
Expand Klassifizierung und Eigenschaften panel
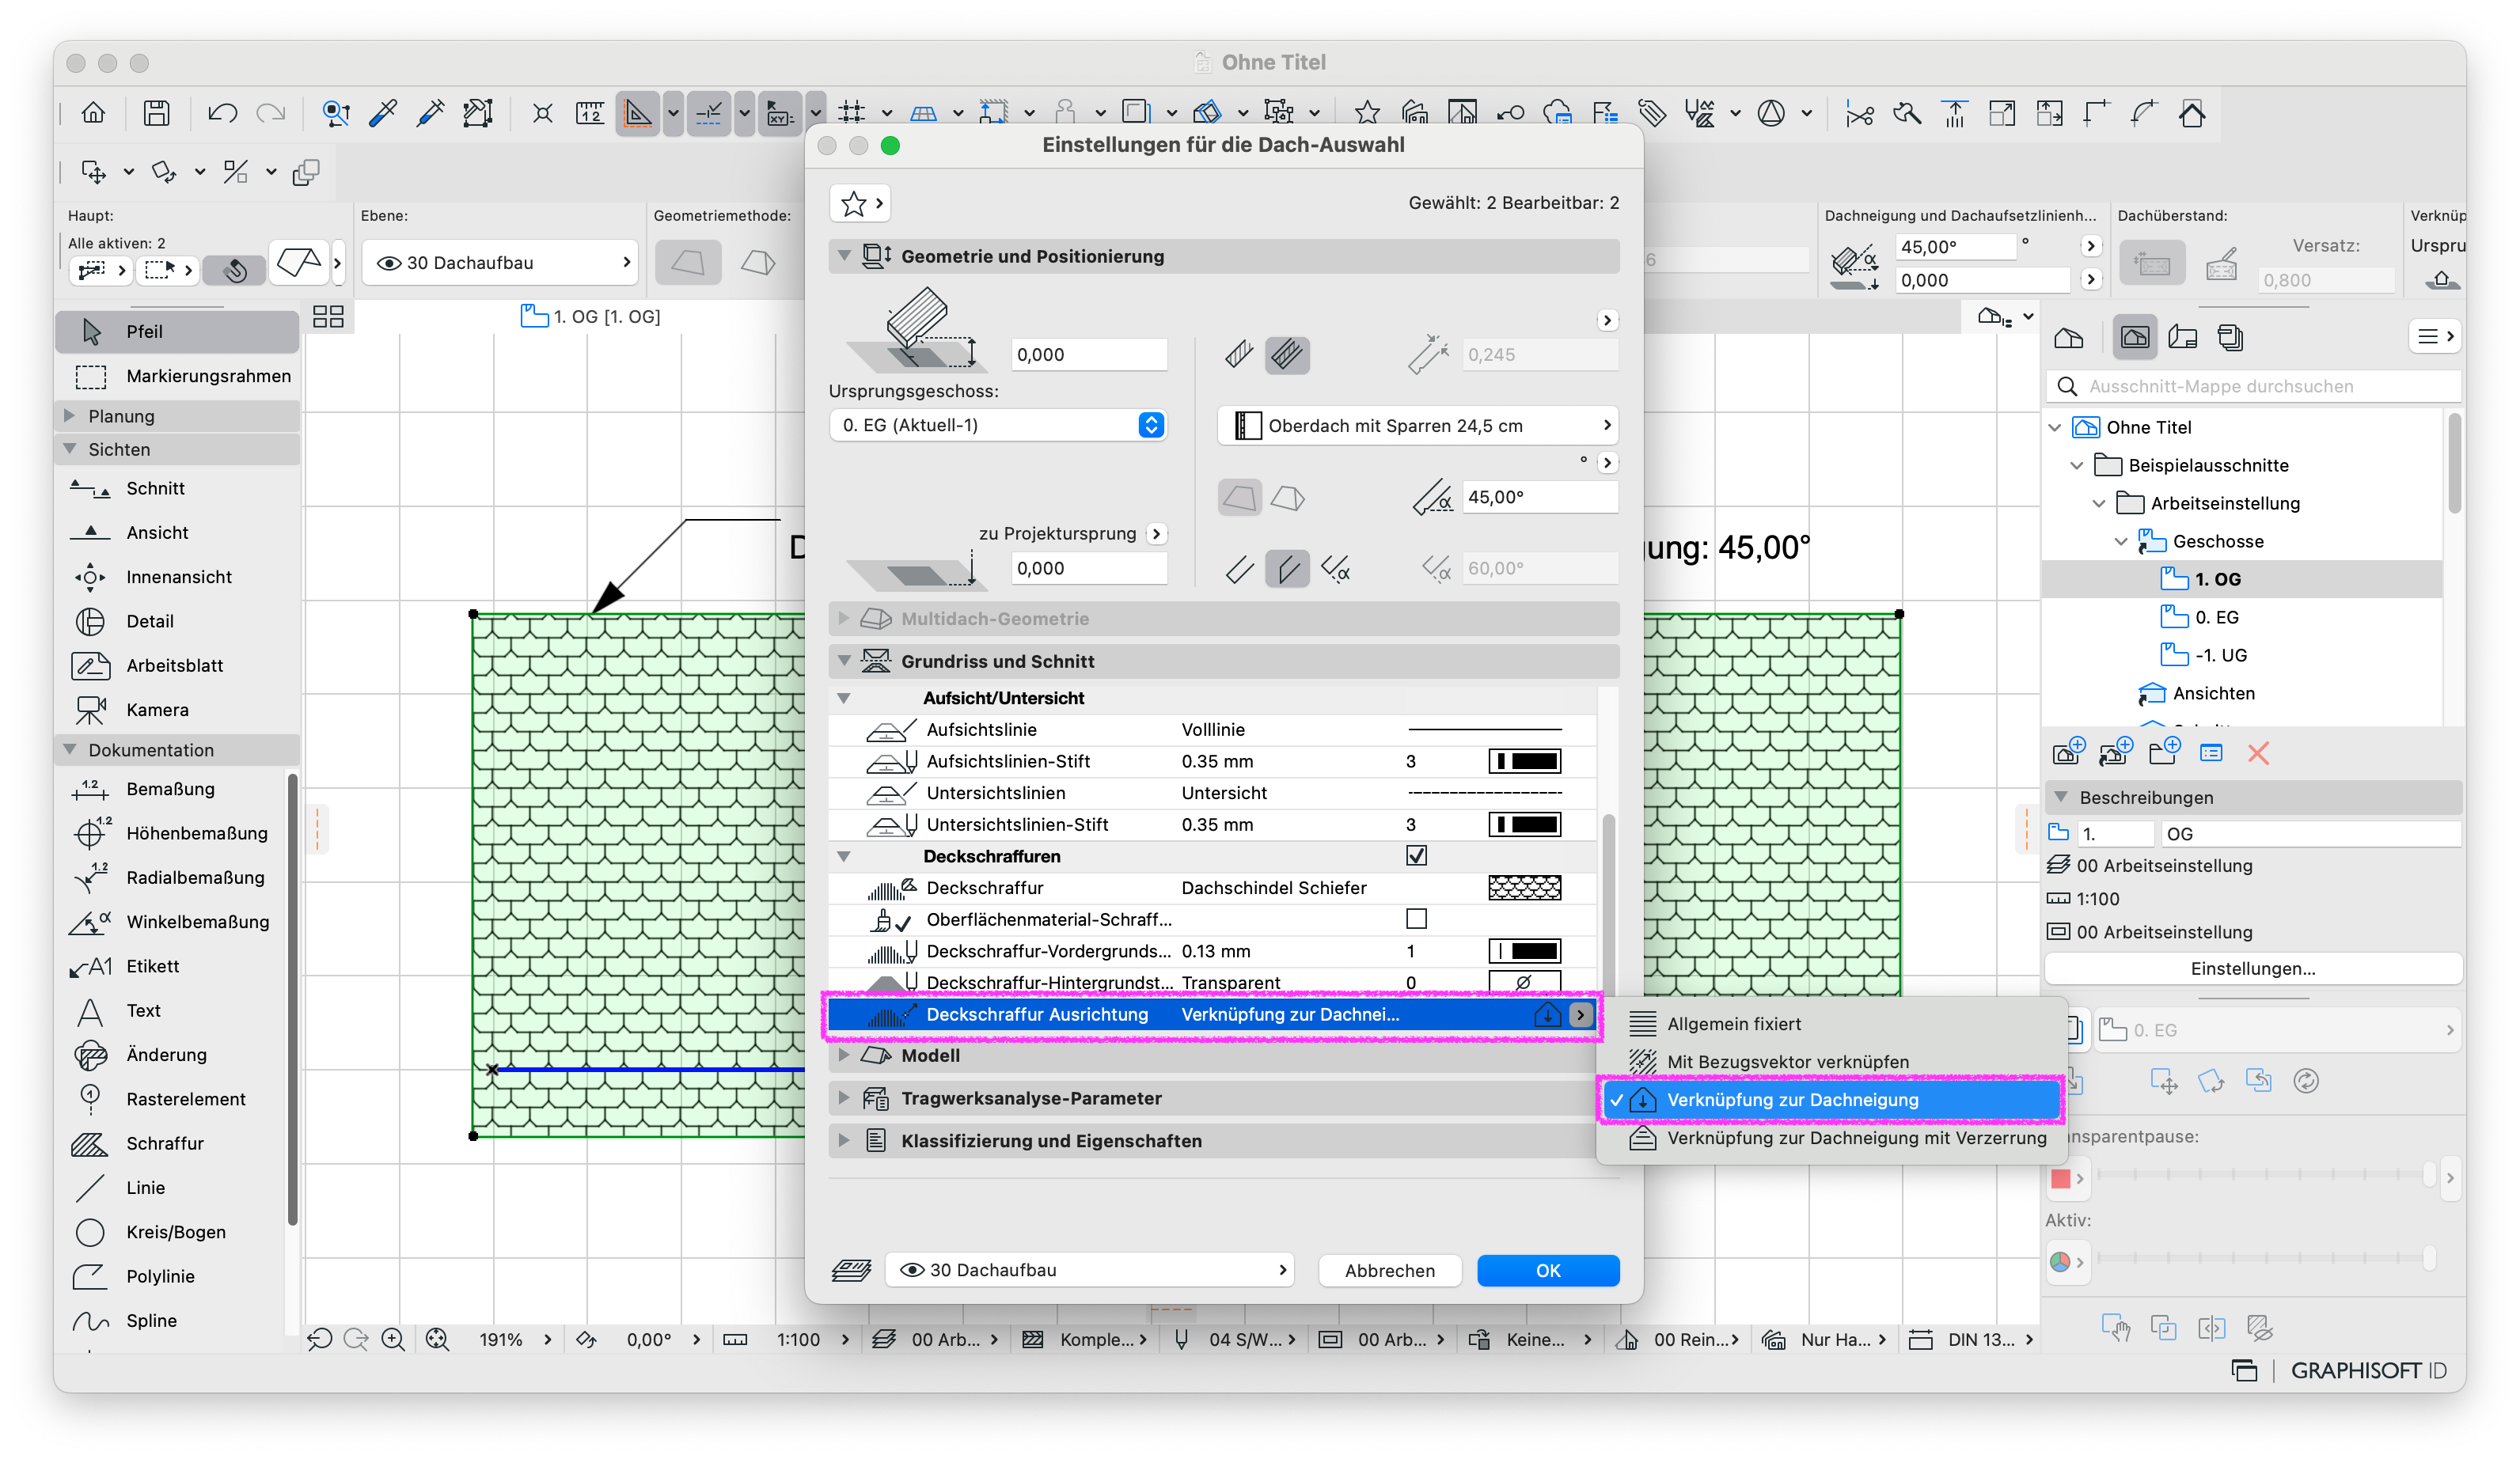pos(844,1141)
